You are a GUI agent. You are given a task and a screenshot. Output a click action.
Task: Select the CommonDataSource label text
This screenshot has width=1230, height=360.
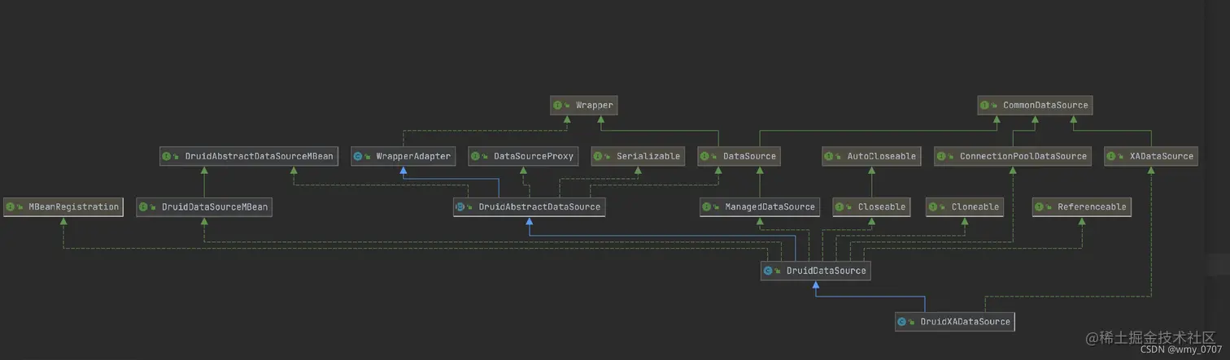(x=1045, y=106)
